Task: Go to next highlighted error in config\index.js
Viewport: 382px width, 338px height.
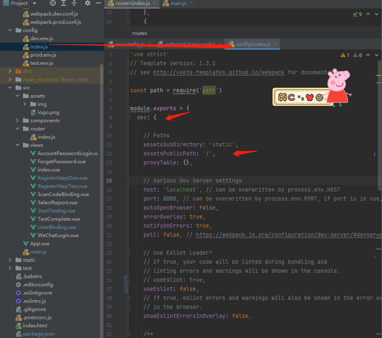Action: tap(377, 55)
